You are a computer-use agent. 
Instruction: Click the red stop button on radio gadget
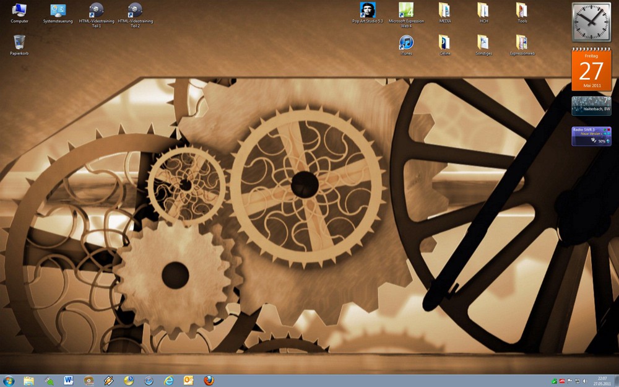[608, 130]
